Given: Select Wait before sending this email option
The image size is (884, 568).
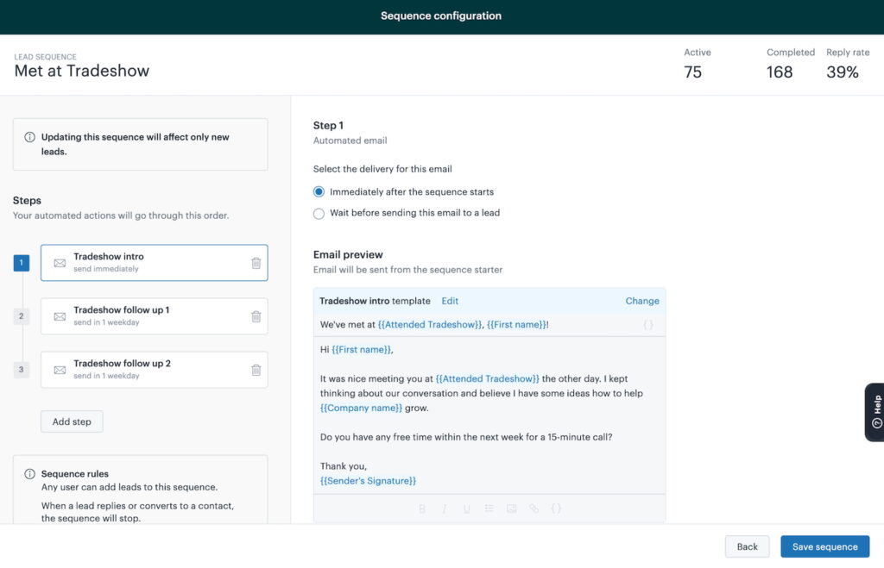Looking at the screenshot, I should point(319,214).
